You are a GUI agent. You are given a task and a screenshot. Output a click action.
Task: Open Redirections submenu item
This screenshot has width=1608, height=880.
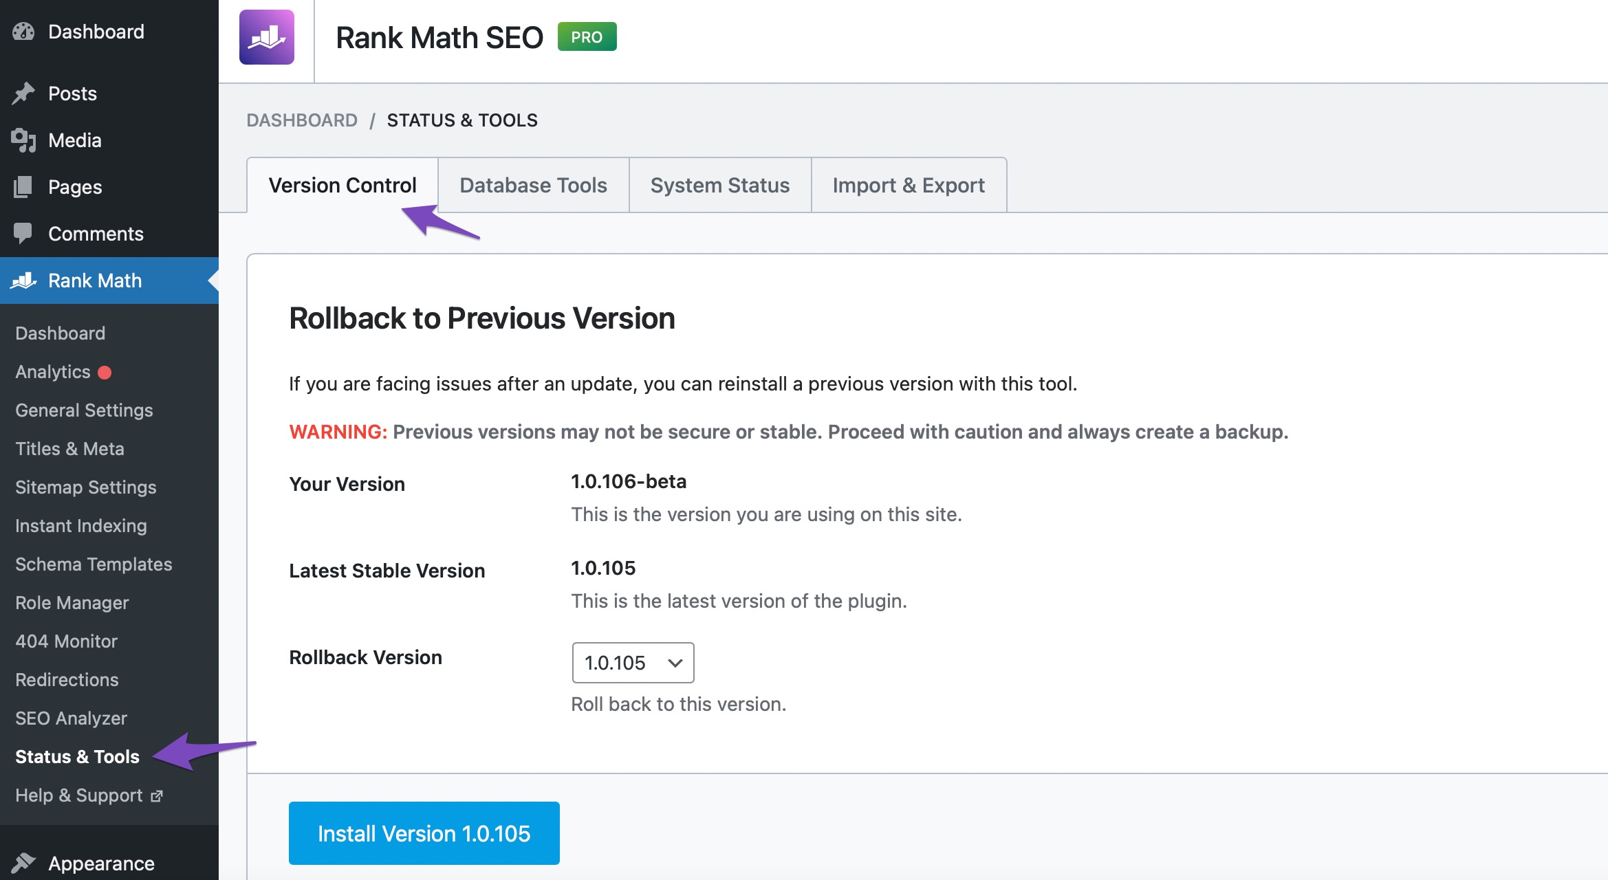tap(67, 680)
